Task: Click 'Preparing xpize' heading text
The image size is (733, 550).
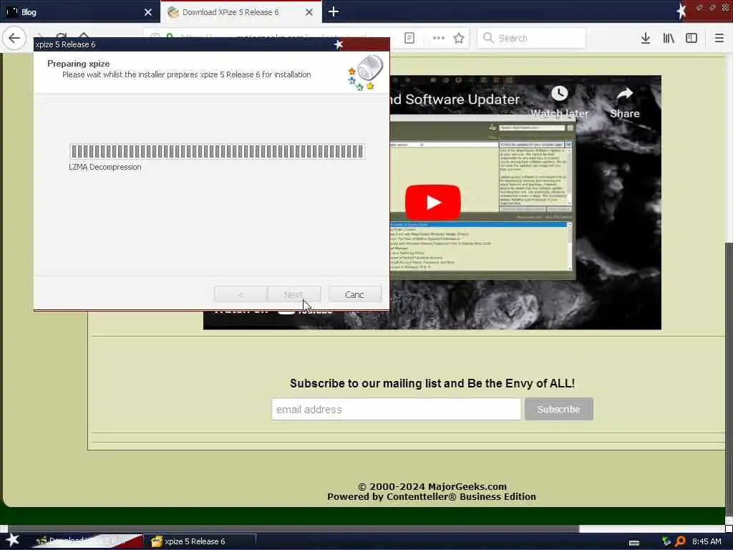Action: click(79, 64)
